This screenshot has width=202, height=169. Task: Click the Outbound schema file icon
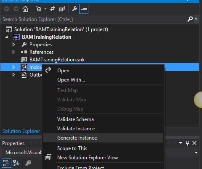24,75
